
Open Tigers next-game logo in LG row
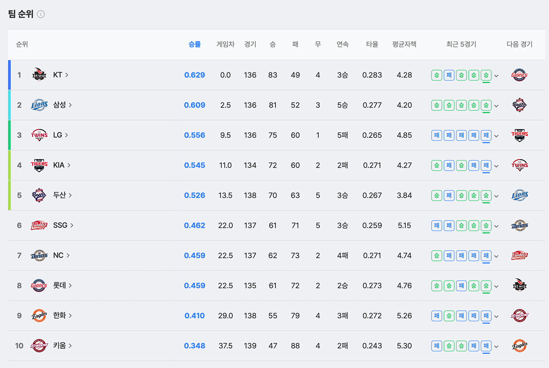click(520, 135)
